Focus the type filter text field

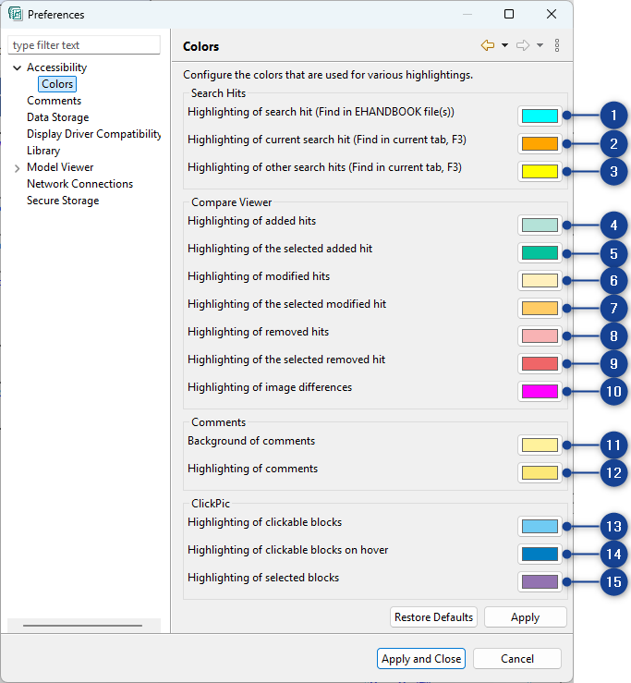(x=84, y=45)
